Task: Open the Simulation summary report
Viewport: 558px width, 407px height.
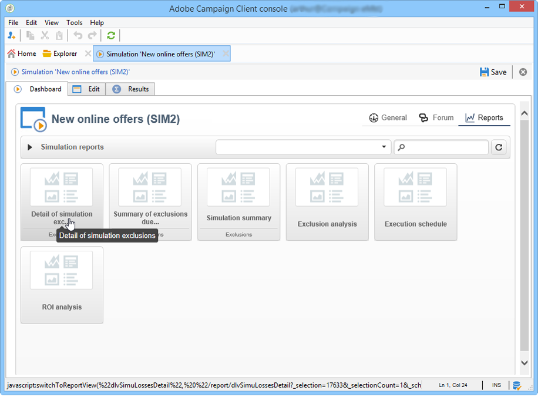Action: pos(239,201)
